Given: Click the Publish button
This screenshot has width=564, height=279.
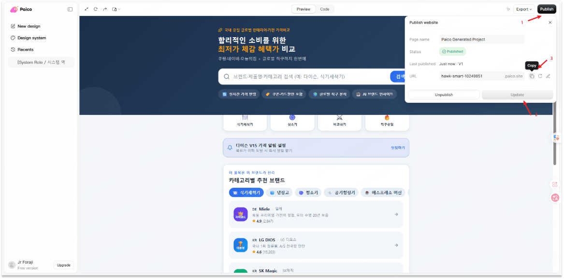Looking at the screenshot, I should click(547, 9).
